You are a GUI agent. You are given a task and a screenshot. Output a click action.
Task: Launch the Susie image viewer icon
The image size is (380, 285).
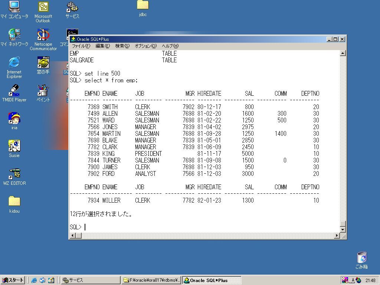14,149
